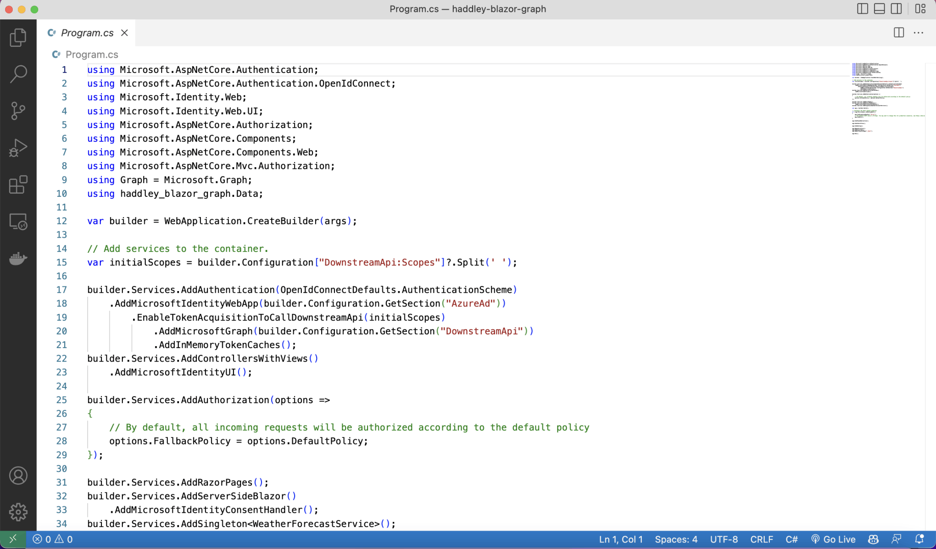This screenshot has height=549, width=936.
Task: Select the Program.cs editor tab
Action: (x=87, y=33)
